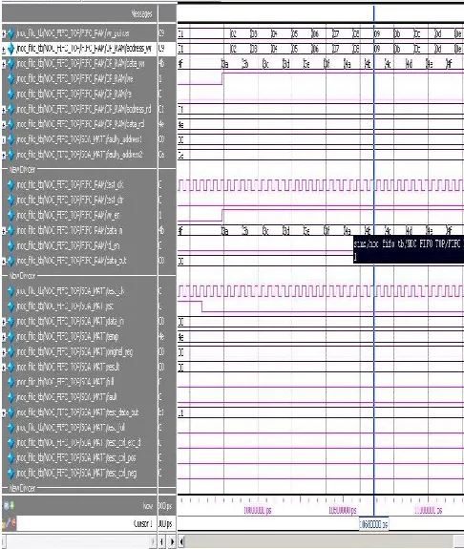Click left arrow of waveform horizontal scrollbar
The height and width of the screenshot is (549, 464).
coord(182,541)
